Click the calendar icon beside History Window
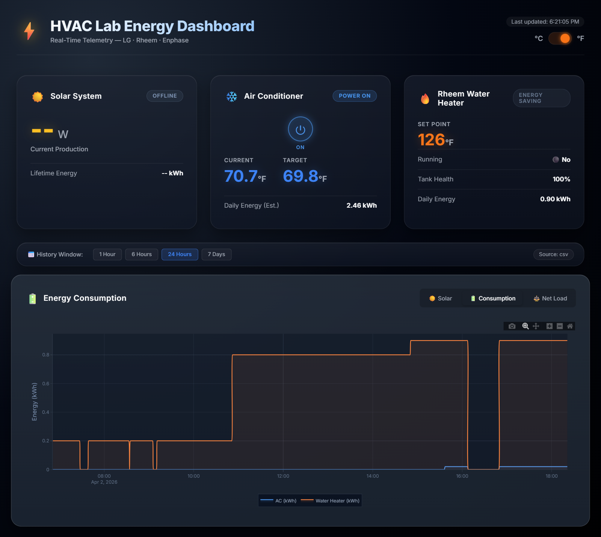Screen dimensions: 601x537 tap(31, 255)
